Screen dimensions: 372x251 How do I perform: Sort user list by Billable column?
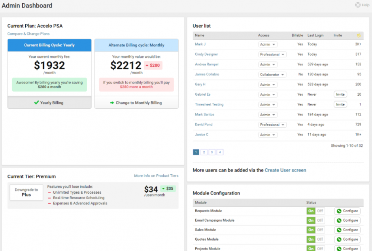[x=297, y=35]
